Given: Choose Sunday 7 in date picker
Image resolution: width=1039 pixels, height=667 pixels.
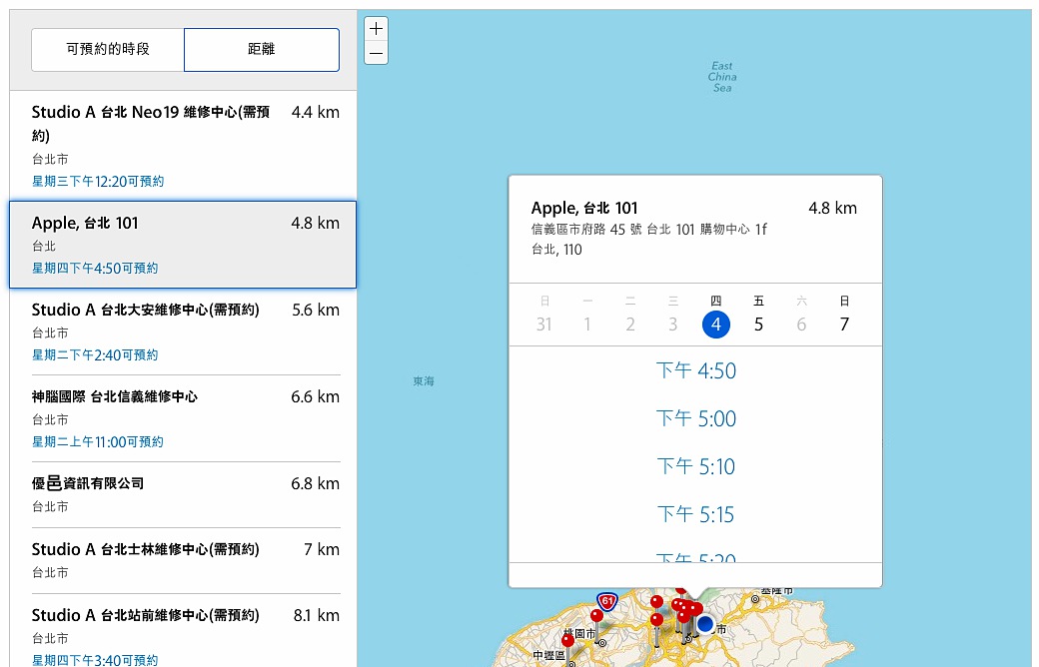Looking at the screenshot, I should pyautogui.click(x=844, y=324).
